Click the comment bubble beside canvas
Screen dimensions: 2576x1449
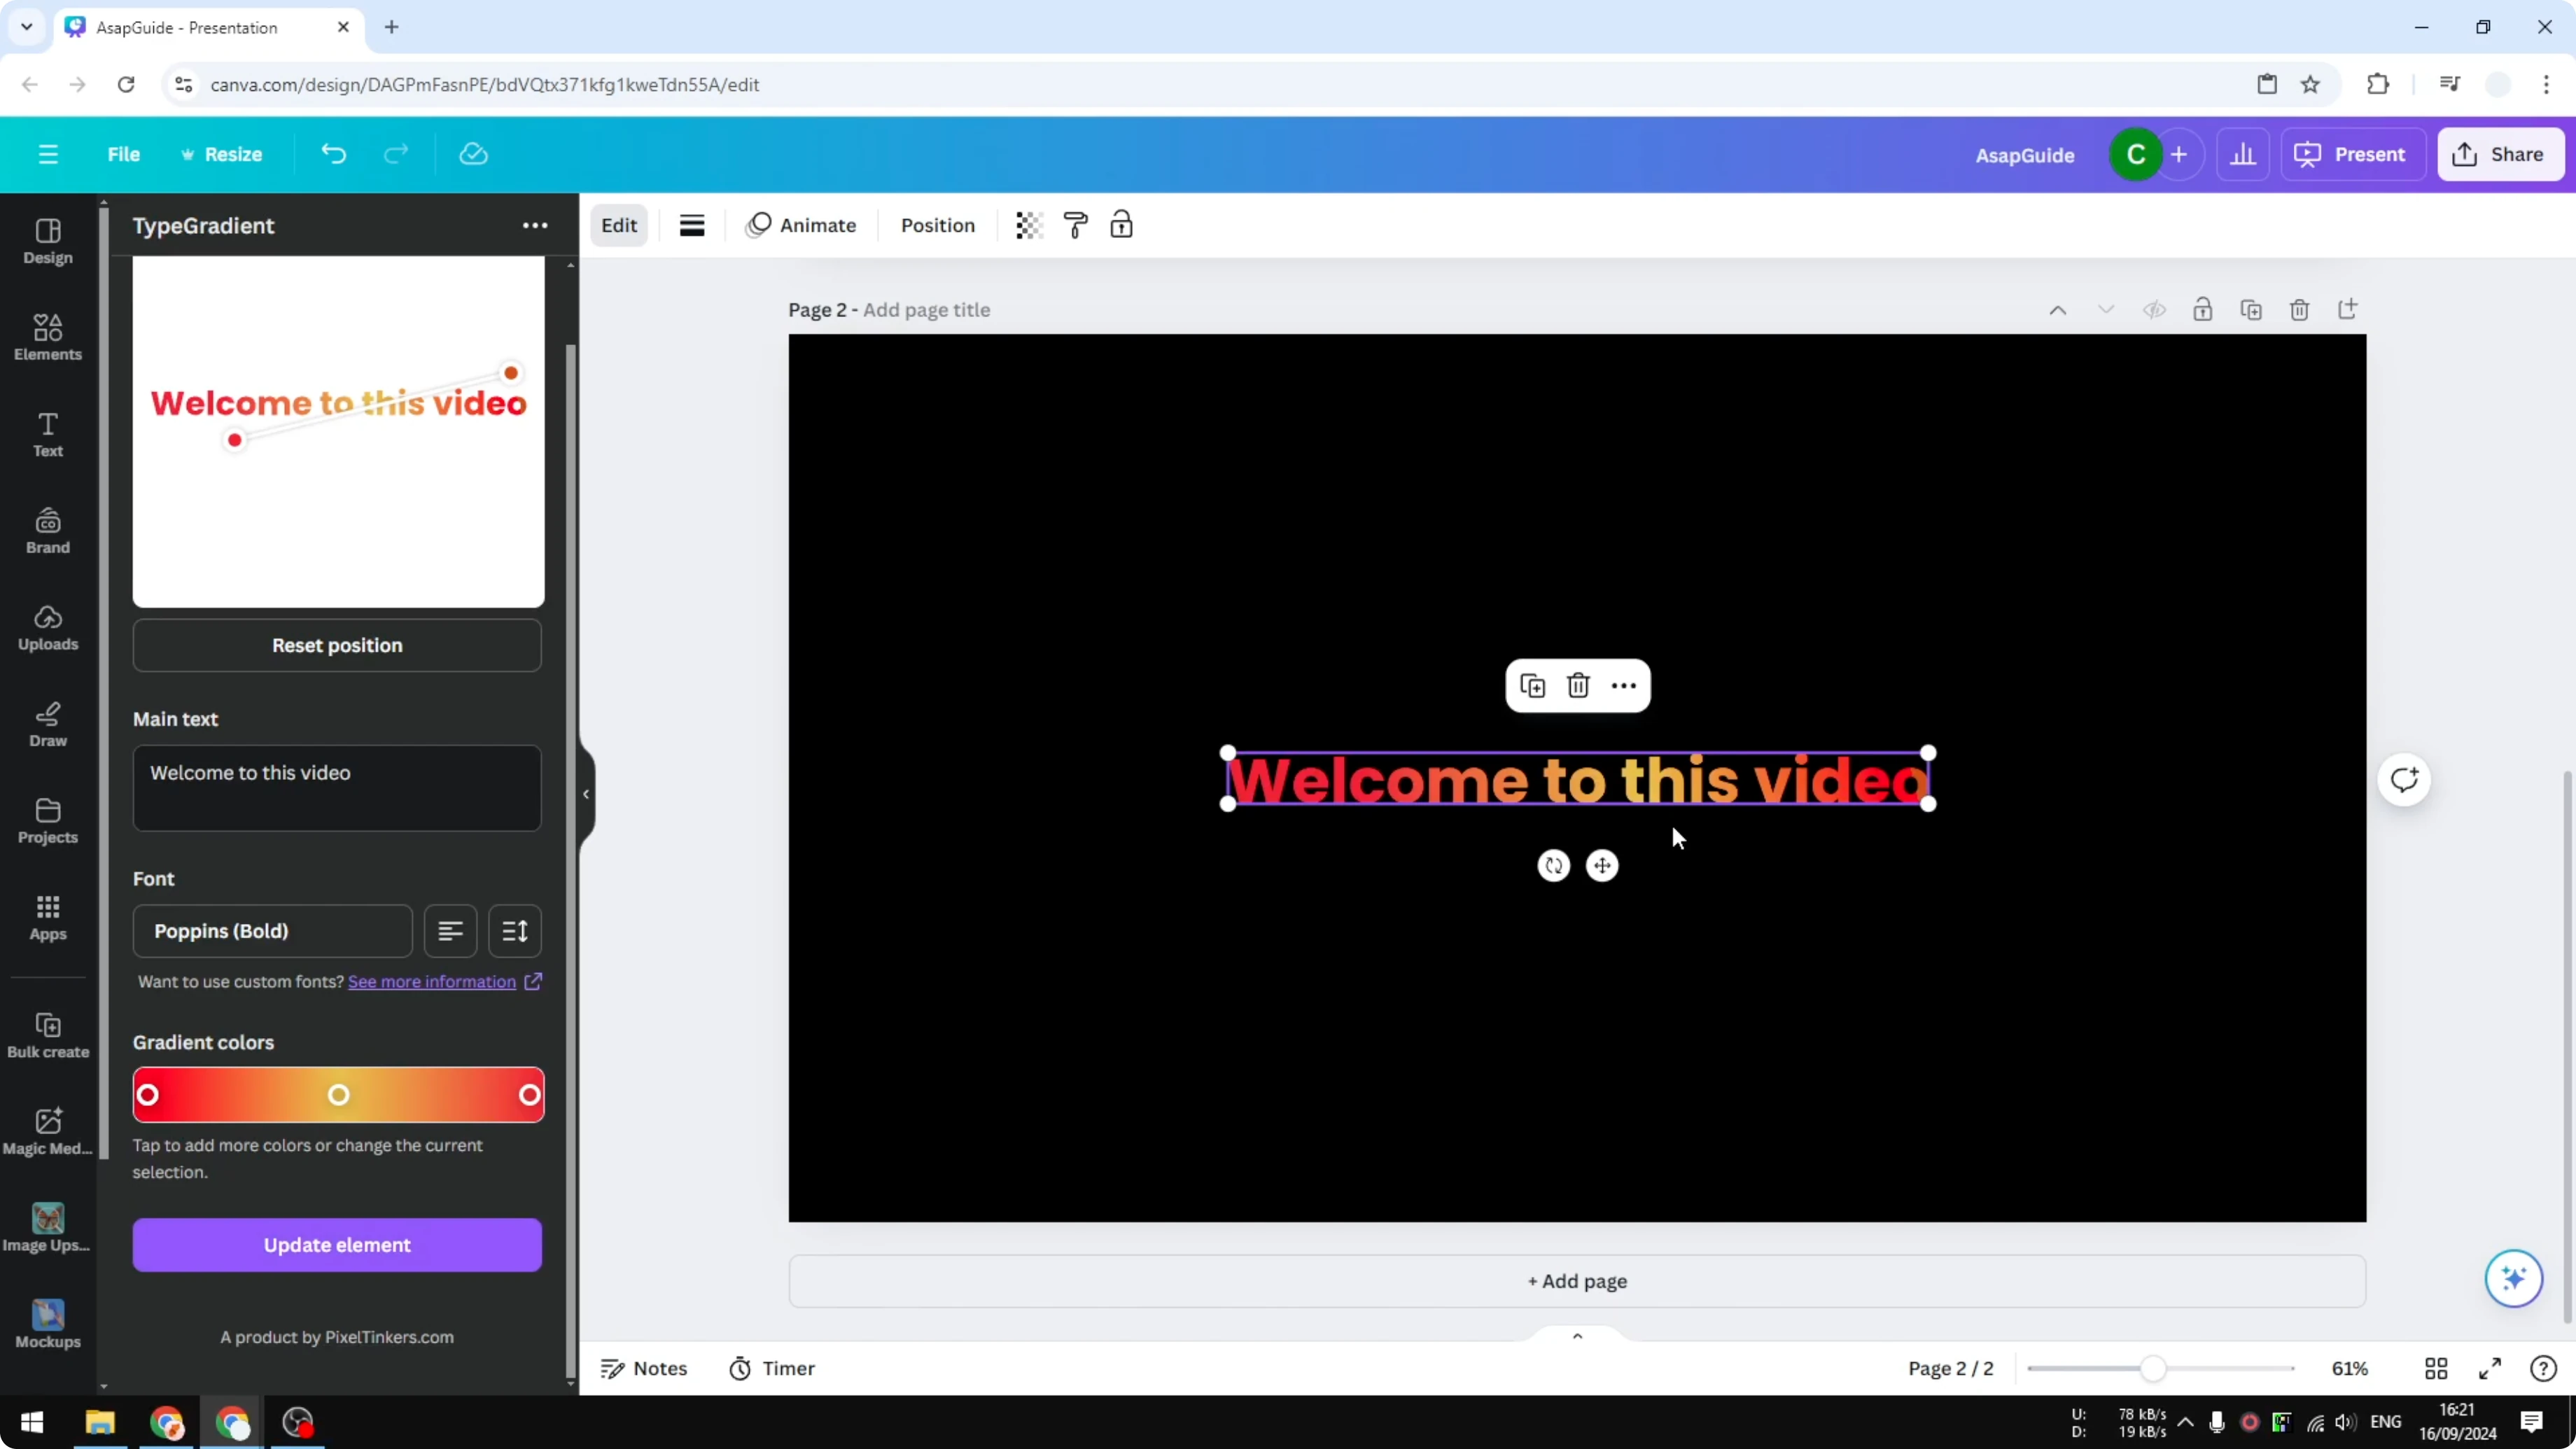[x=2404, y=780]
